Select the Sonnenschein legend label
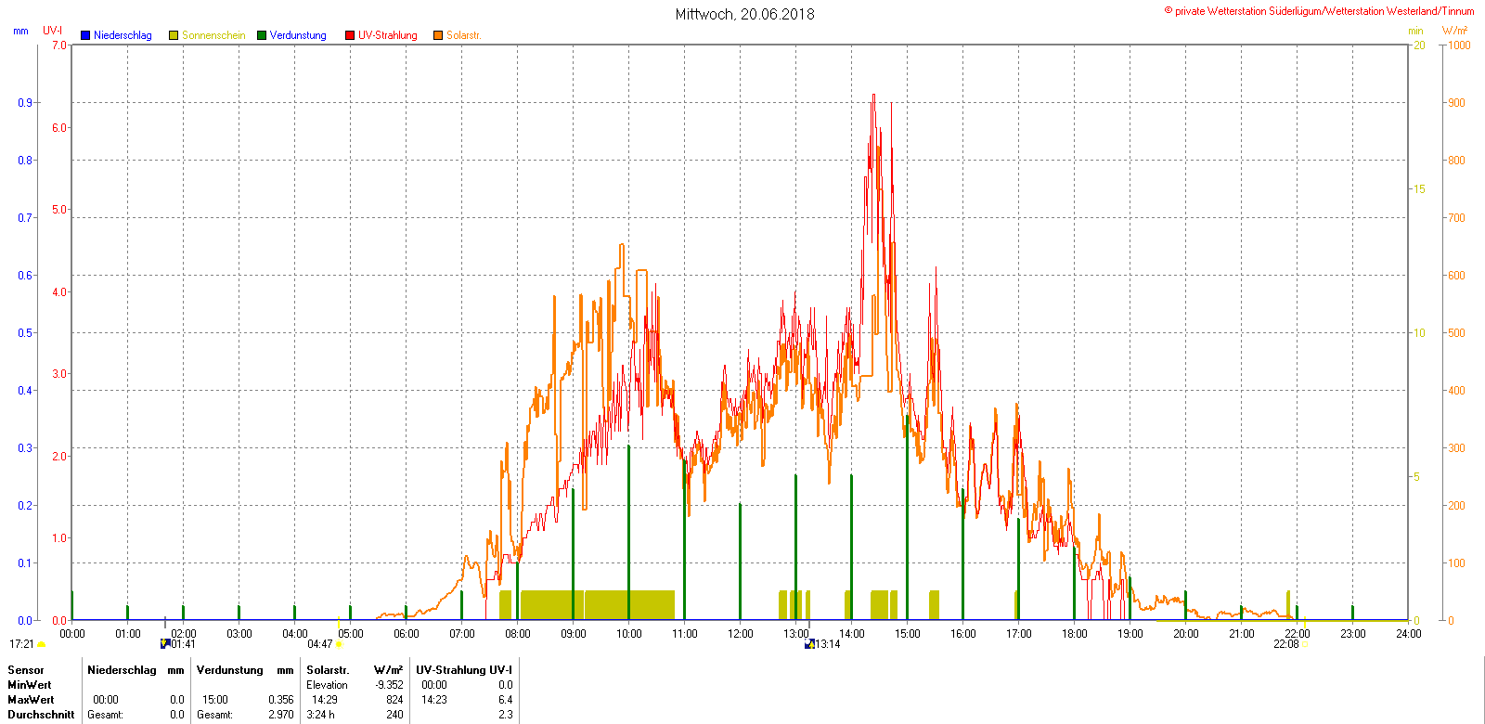Screen dimensions: 1485x724 [x=213, y=35]
